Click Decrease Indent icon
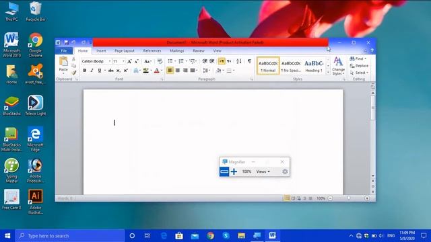The width and height of the screenshot is (431, 242). pyautogui.click(x=205, y=61)
